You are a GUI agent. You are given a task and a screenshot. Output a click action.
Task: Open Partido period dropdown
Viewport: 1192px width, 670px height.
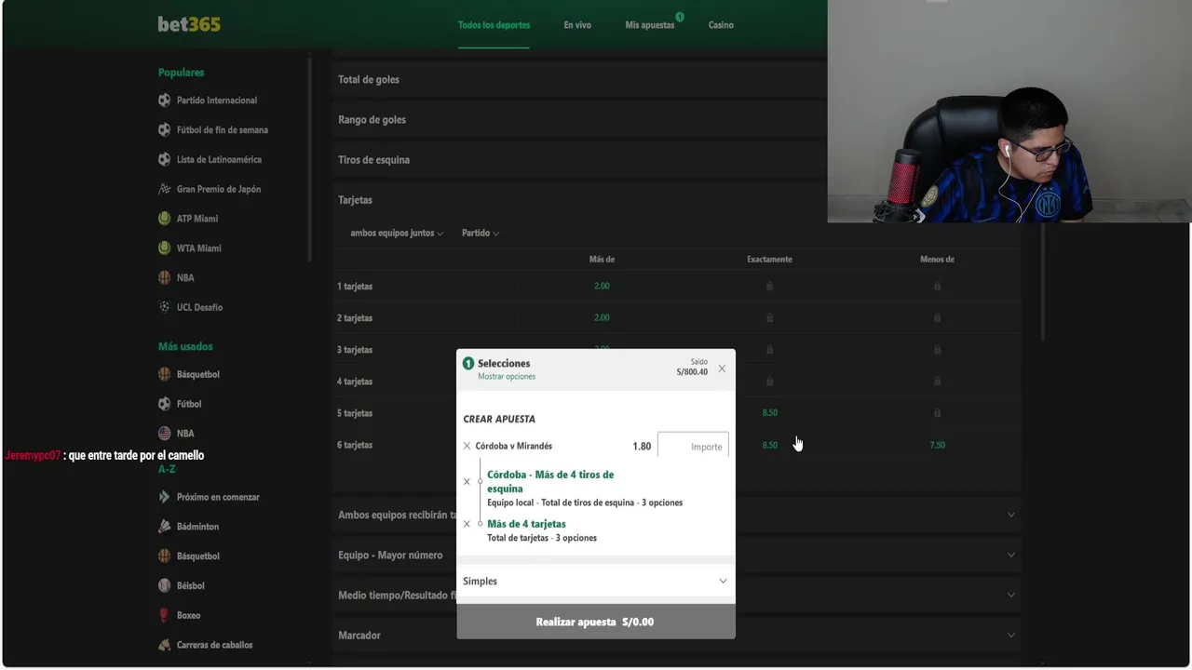[x=481, y=234]
